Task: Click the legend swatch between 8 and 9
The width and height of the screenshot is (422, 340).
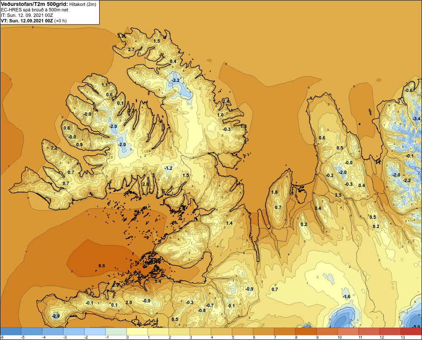Action: click(306, 331)
